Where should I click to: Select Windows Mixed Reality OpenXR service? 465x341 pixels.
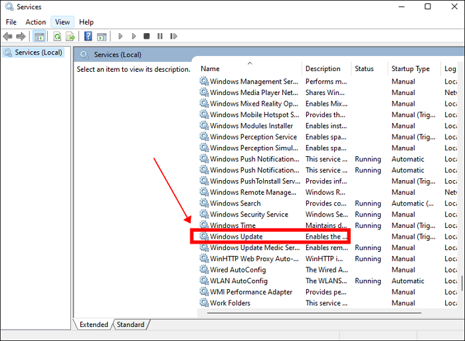(x=327, y=104)
